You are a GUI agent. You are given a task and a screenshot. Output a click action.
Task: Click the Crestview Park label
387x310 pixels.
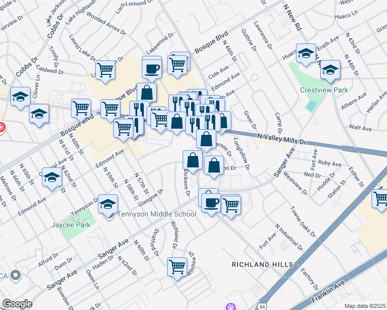(324, 90)
